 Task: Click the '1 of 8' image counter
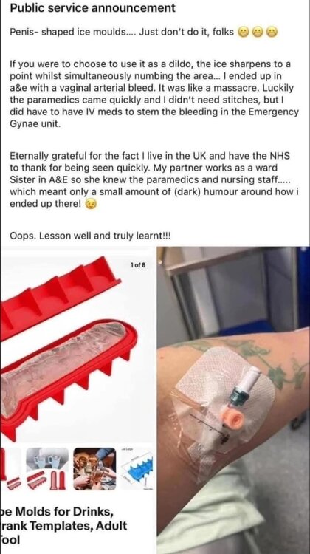click(x=138, y=264)
